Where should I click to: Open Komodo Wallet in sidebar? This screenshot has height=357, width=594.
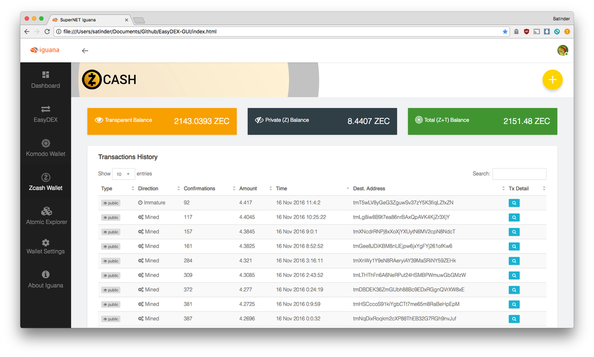click(x=46, y=148)
